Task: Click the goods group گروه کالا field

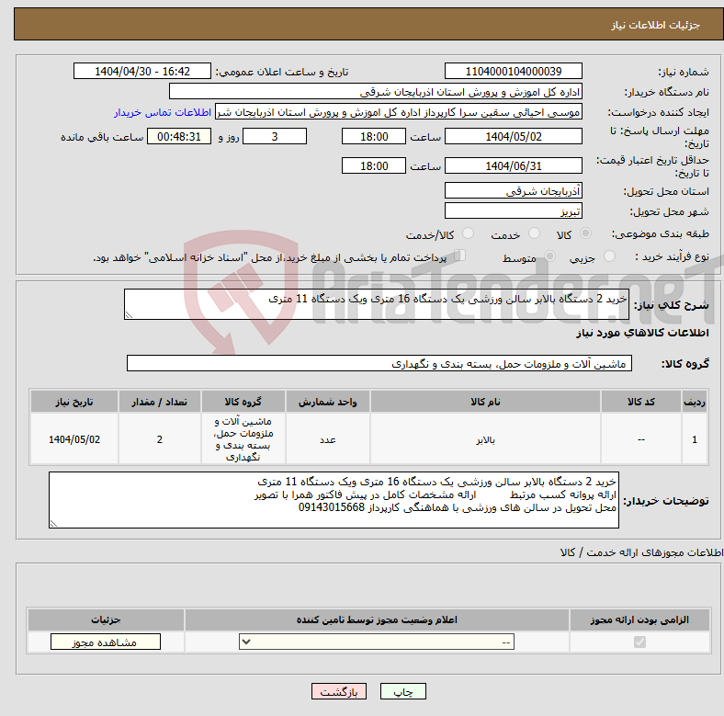Action: [379, 363]
